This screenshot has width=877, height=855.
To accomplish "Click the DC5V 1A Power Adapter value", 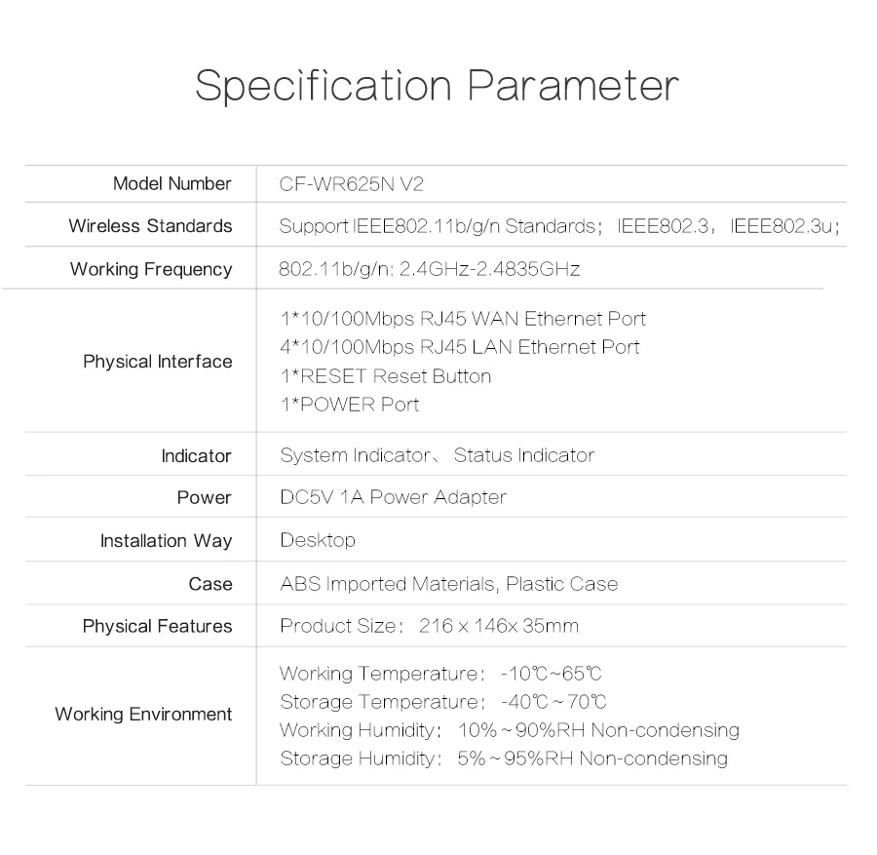I will pyautogui.click(x=394, y=497).
